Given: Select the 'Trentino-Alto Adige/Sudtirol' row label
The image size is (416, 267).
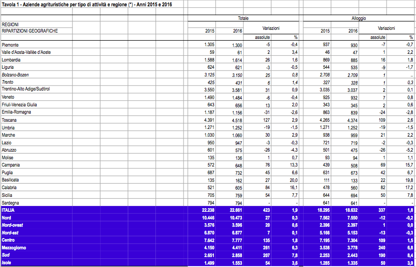Looking at the screenshot, I should point(26,89).
